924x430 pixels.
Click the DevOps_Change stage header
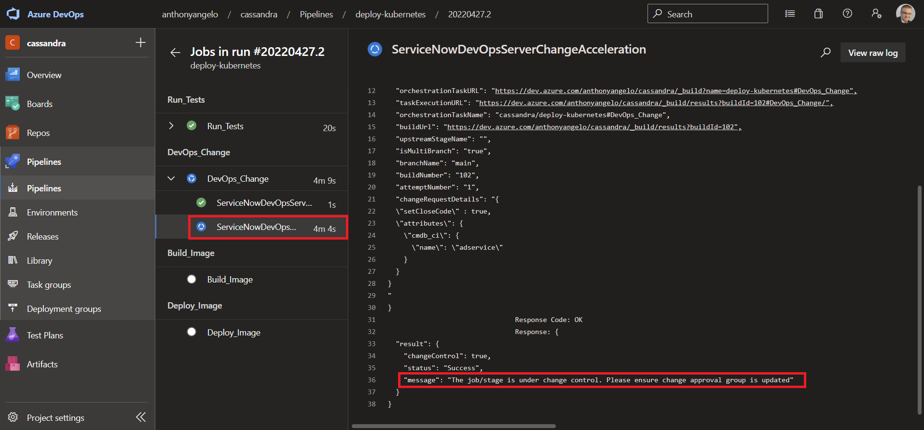tap(199, 152)
